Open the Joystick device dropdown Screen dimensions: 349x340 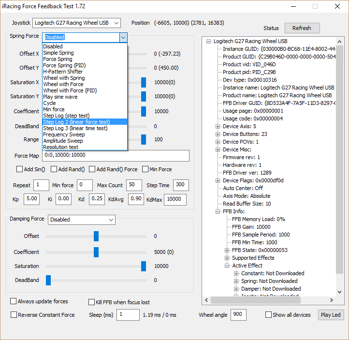[76, 23]
